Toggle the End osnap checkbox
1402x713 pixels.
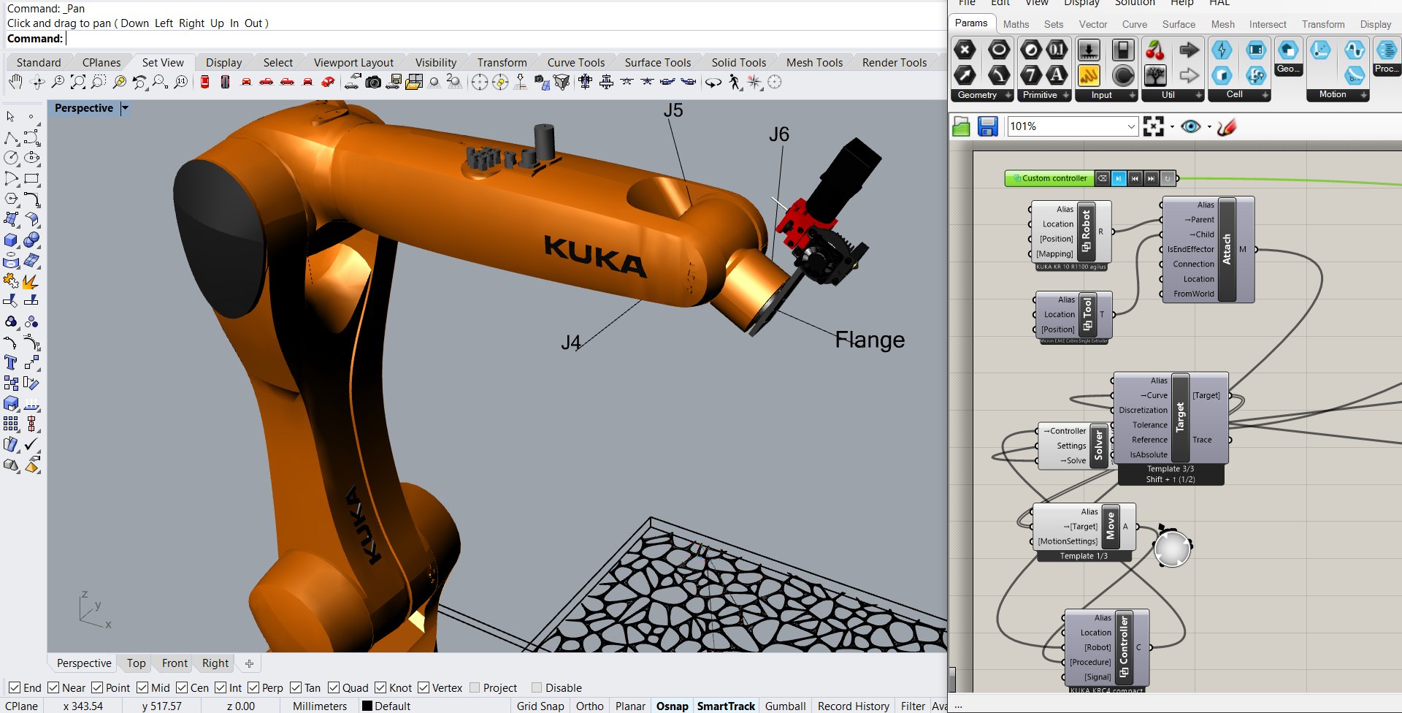point(15,687)
